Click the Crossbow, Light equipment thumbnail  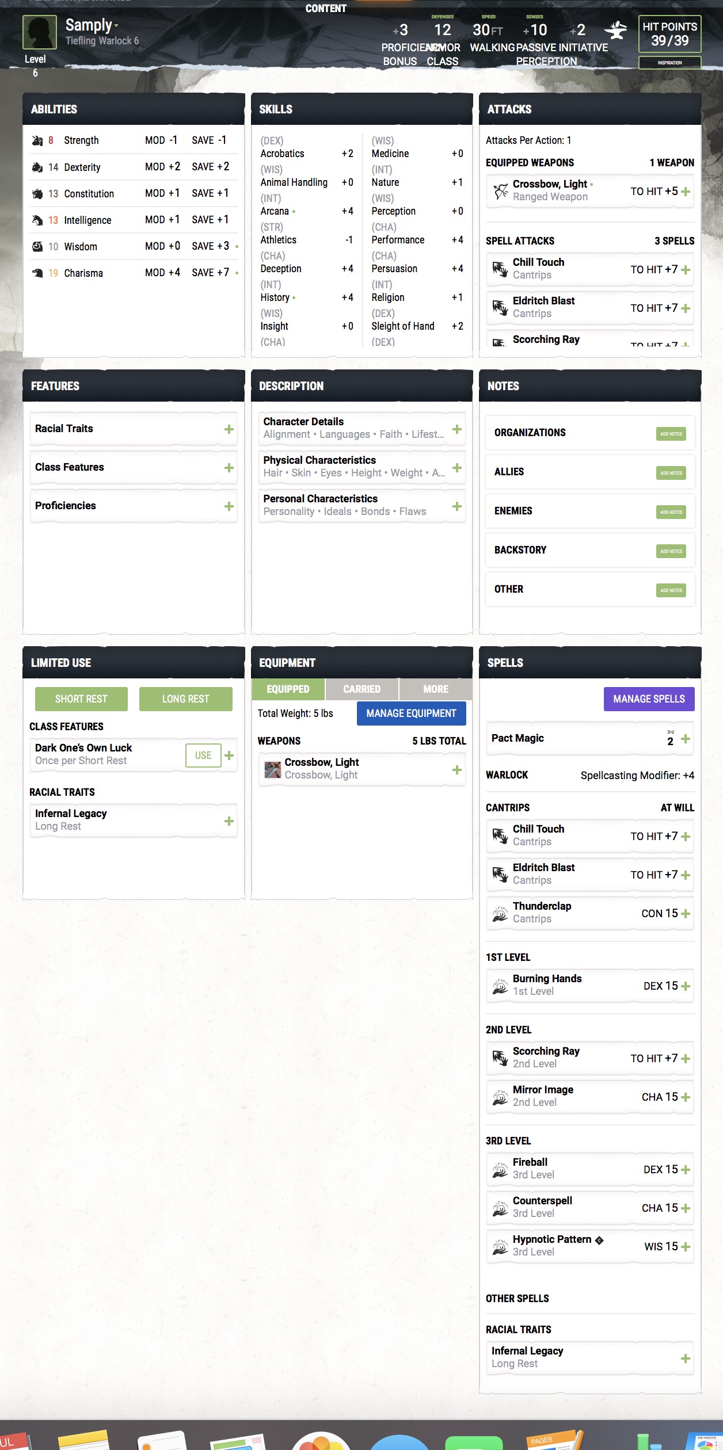pos(272,769)
